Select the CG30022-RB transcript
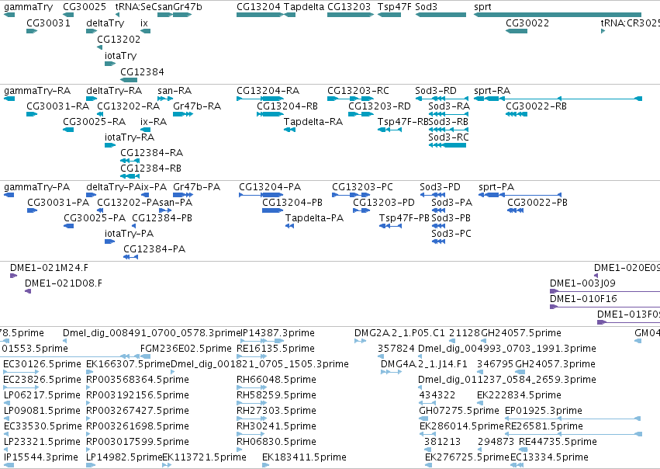 (517, 114)
